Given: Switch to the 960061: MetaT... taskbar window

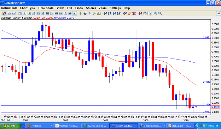Looking at the screenshot, I should click(68, 126).
